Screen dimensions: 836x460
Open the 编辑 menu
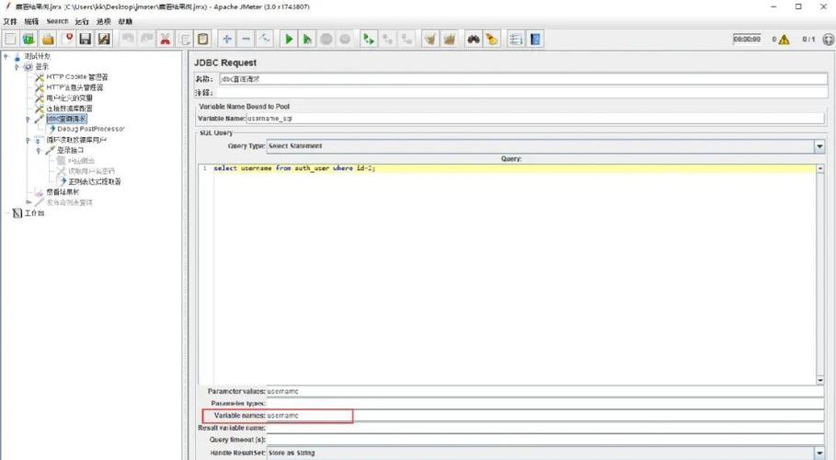[x=31, y=21]
